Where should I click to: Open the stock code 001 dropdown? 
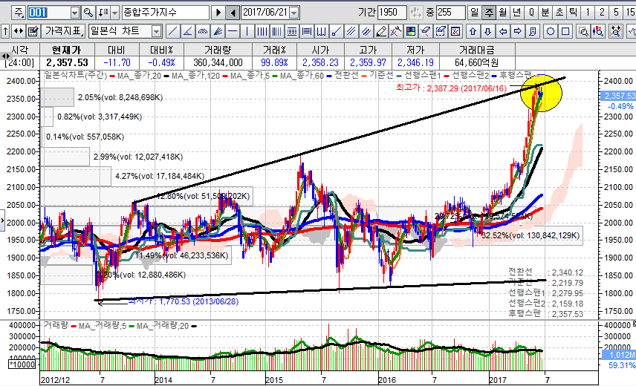click(x=74, y=13)
